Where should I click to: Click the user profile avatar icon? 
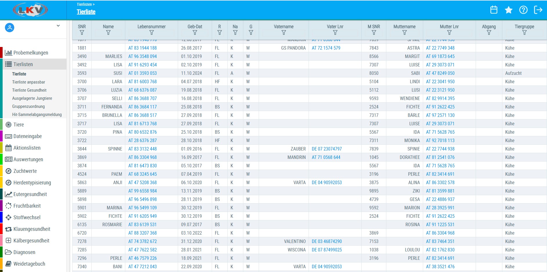[x=10, y=28]
